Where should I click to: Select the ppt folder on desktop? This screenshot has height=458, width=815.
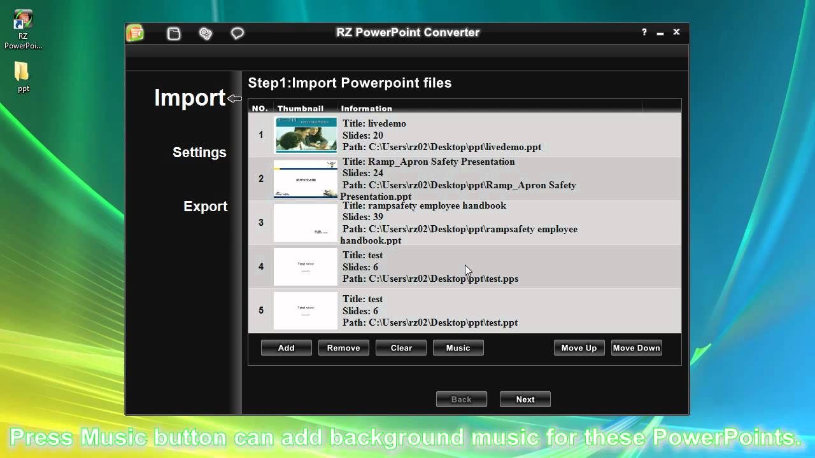point(23,77)
